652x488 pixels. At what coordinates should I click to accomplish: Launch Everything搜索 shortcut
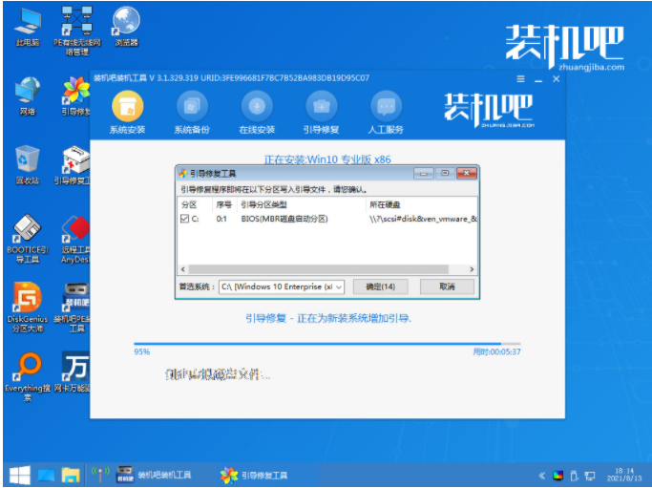point(28,377)
